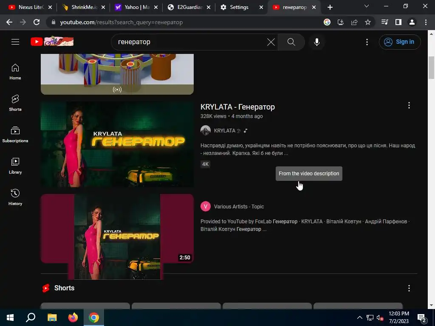Open media controls icon in toolbar
Screen dimensions: 435x326
coord(384,22)
